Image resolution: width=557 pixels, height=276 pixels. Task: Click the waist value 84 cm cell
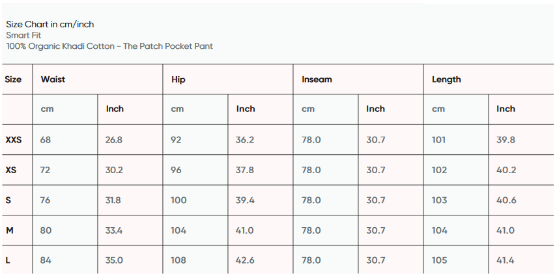(x=46, y=260)
